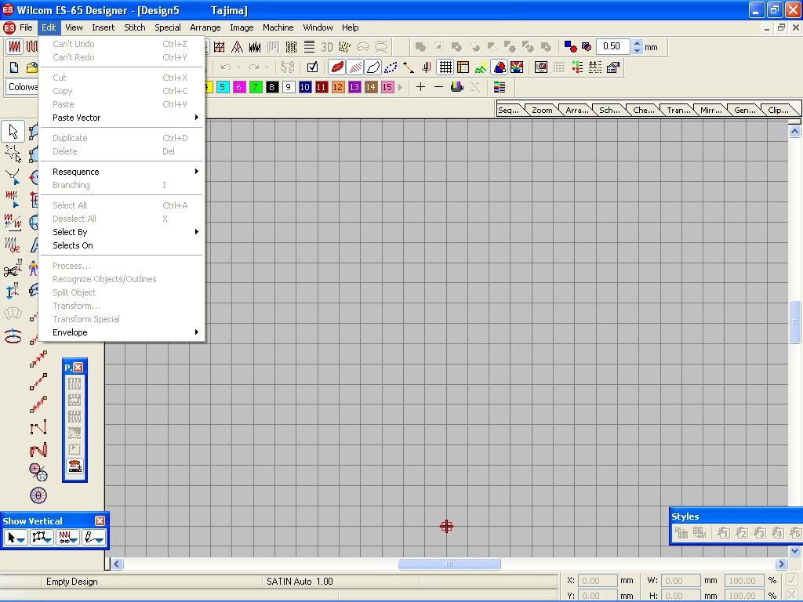This screenshot has height=602, width=803.
Task: Click the plus Add Color icon
Action: click(x=420, y=87)
